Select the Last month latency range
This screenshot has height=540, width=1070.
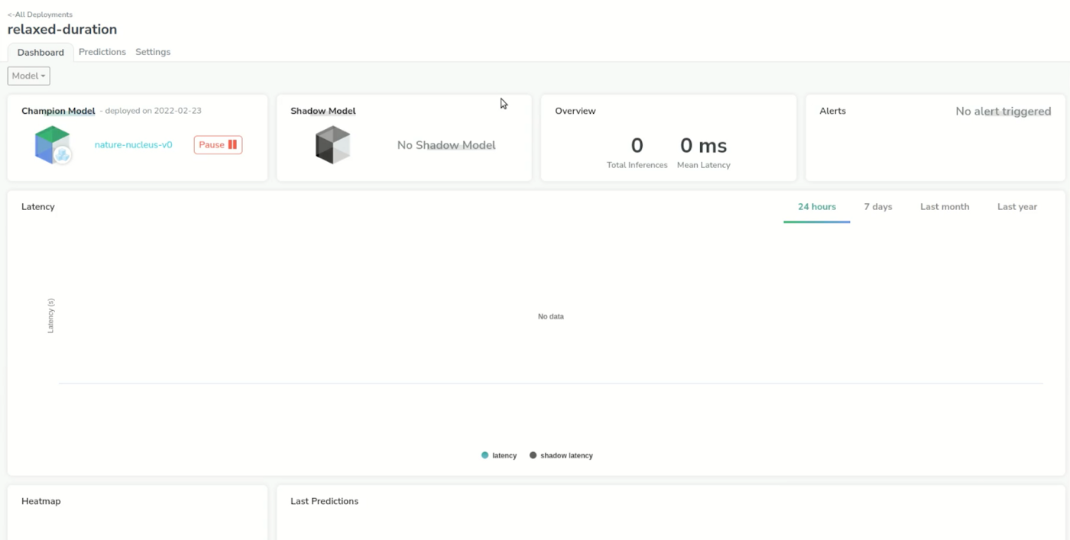945,207
